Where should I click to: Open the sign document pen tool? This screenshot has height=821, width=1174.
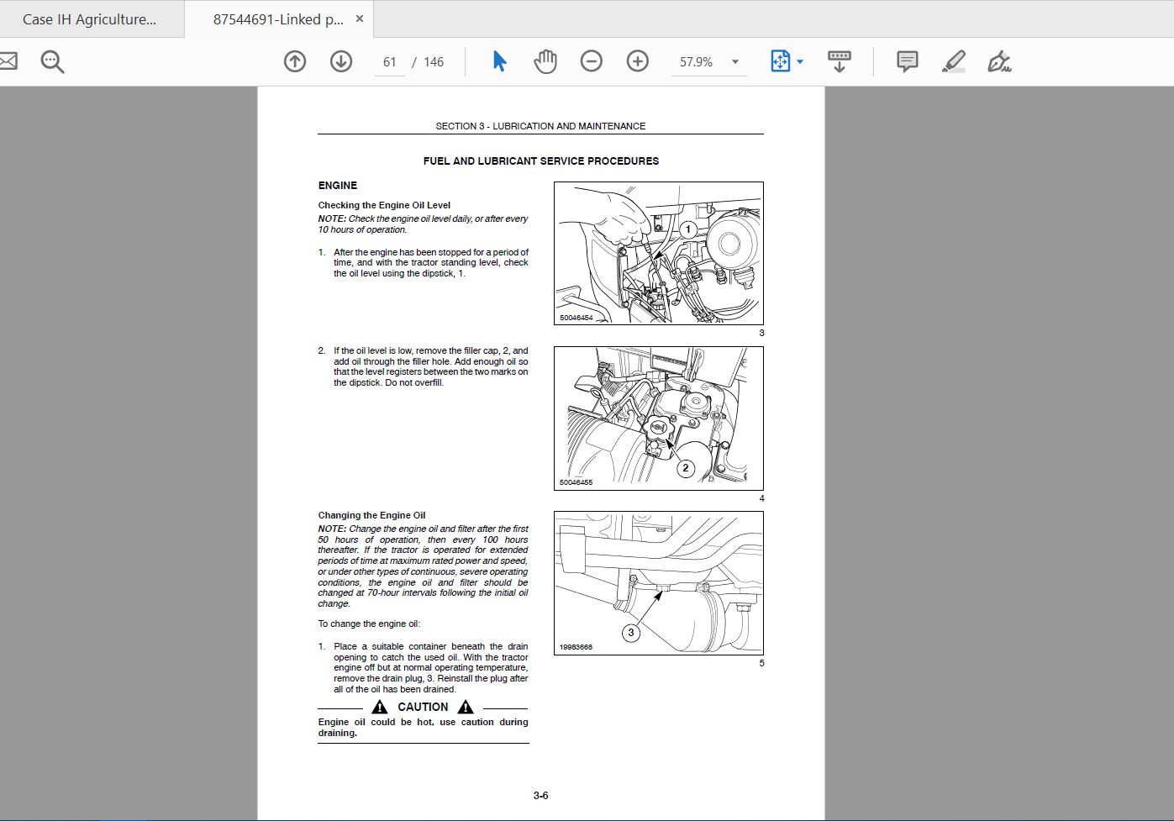999,61
